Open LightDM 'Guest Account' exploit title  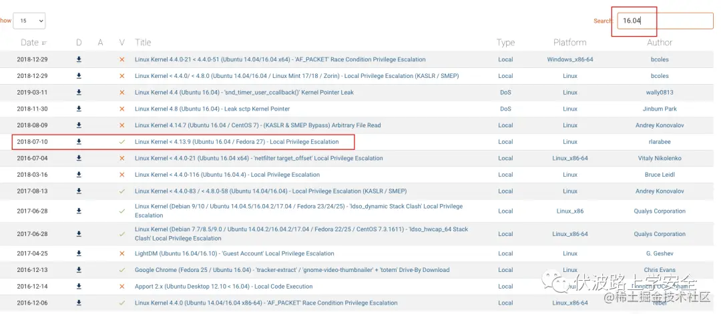[234, 253]
